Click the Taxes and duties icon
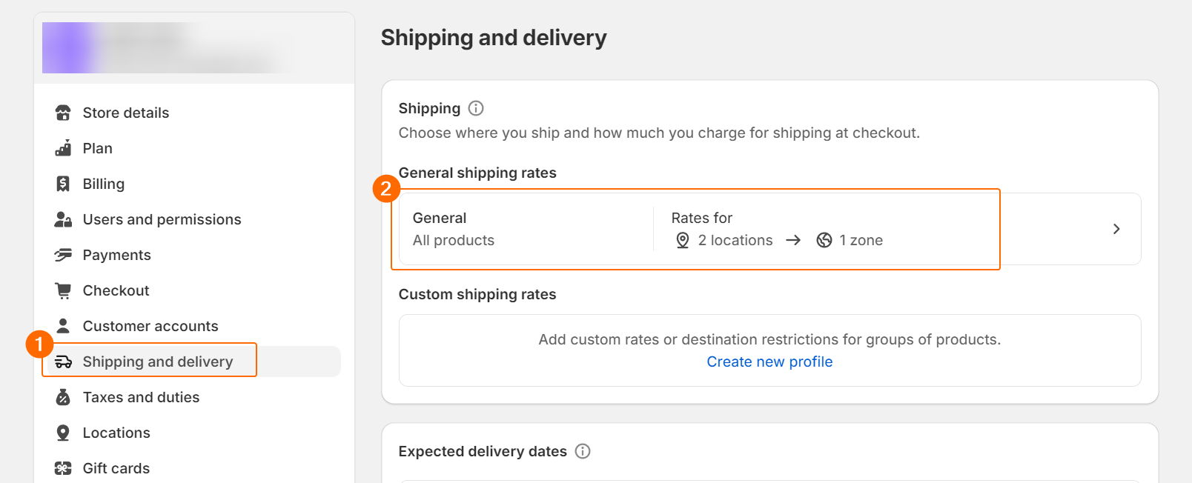 [63, 397]
